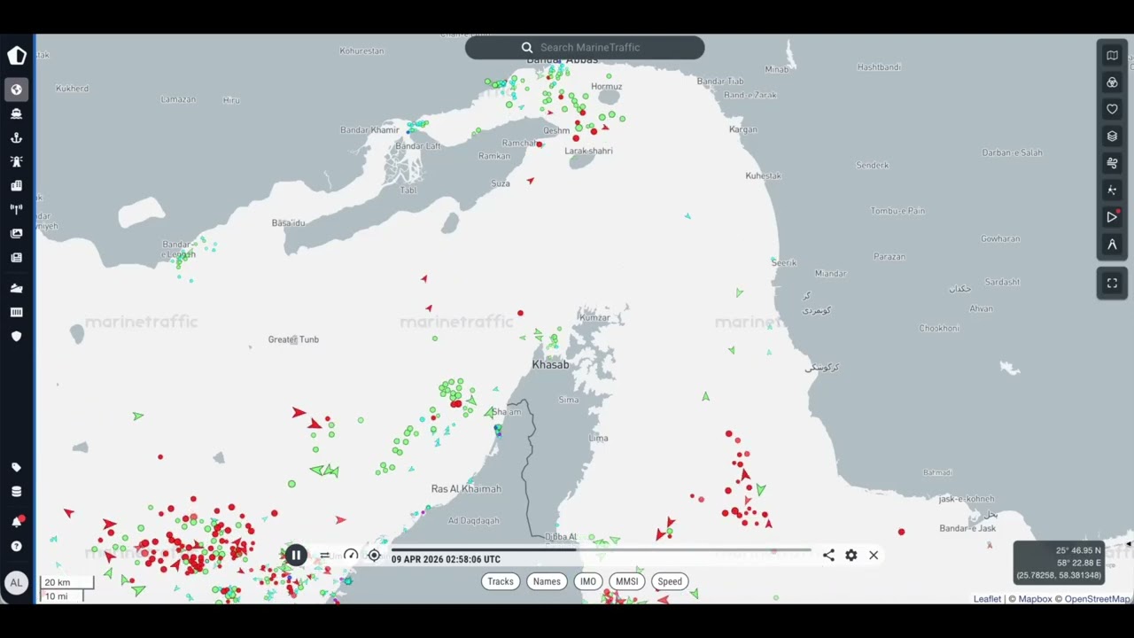
Task: Toggle the Speed display option
Action: tap(670, 581)
